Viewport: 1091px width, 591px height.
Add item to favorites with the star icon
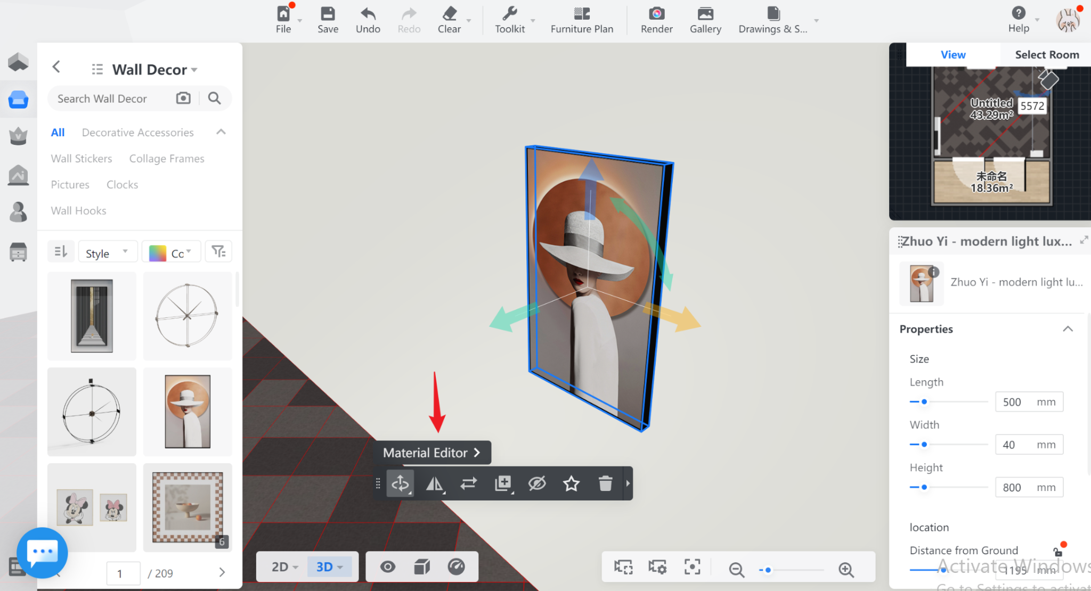571,483
